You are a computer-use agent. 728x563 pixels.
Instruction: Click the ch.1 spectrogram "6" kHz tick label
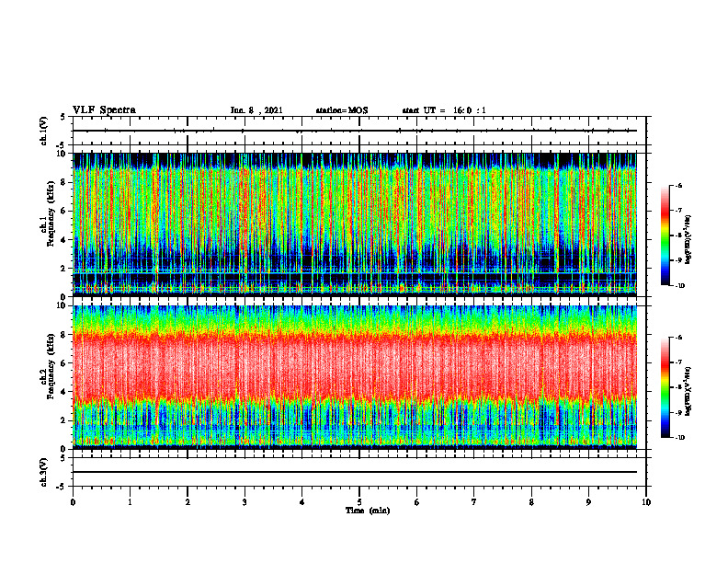(64, 211)
